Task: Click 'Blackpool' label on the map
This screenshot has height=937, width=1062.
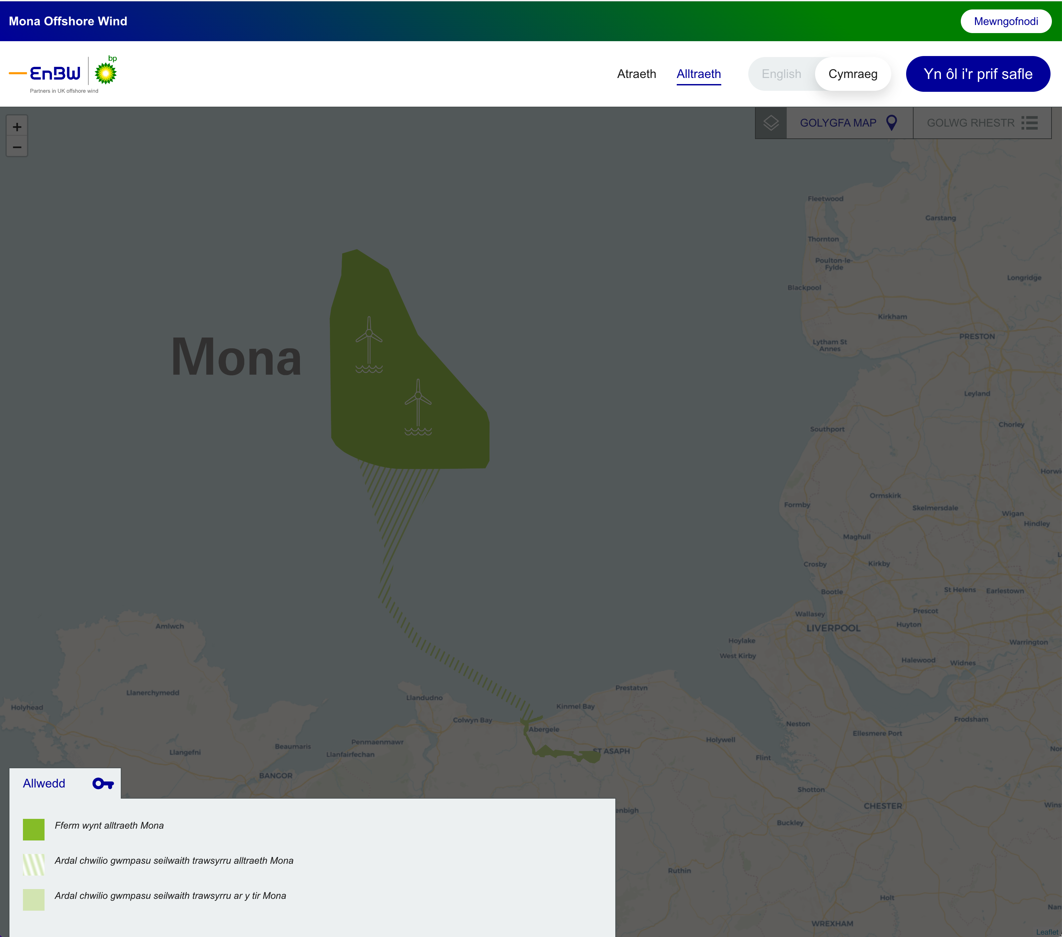Action: click(x=804, y=288)
